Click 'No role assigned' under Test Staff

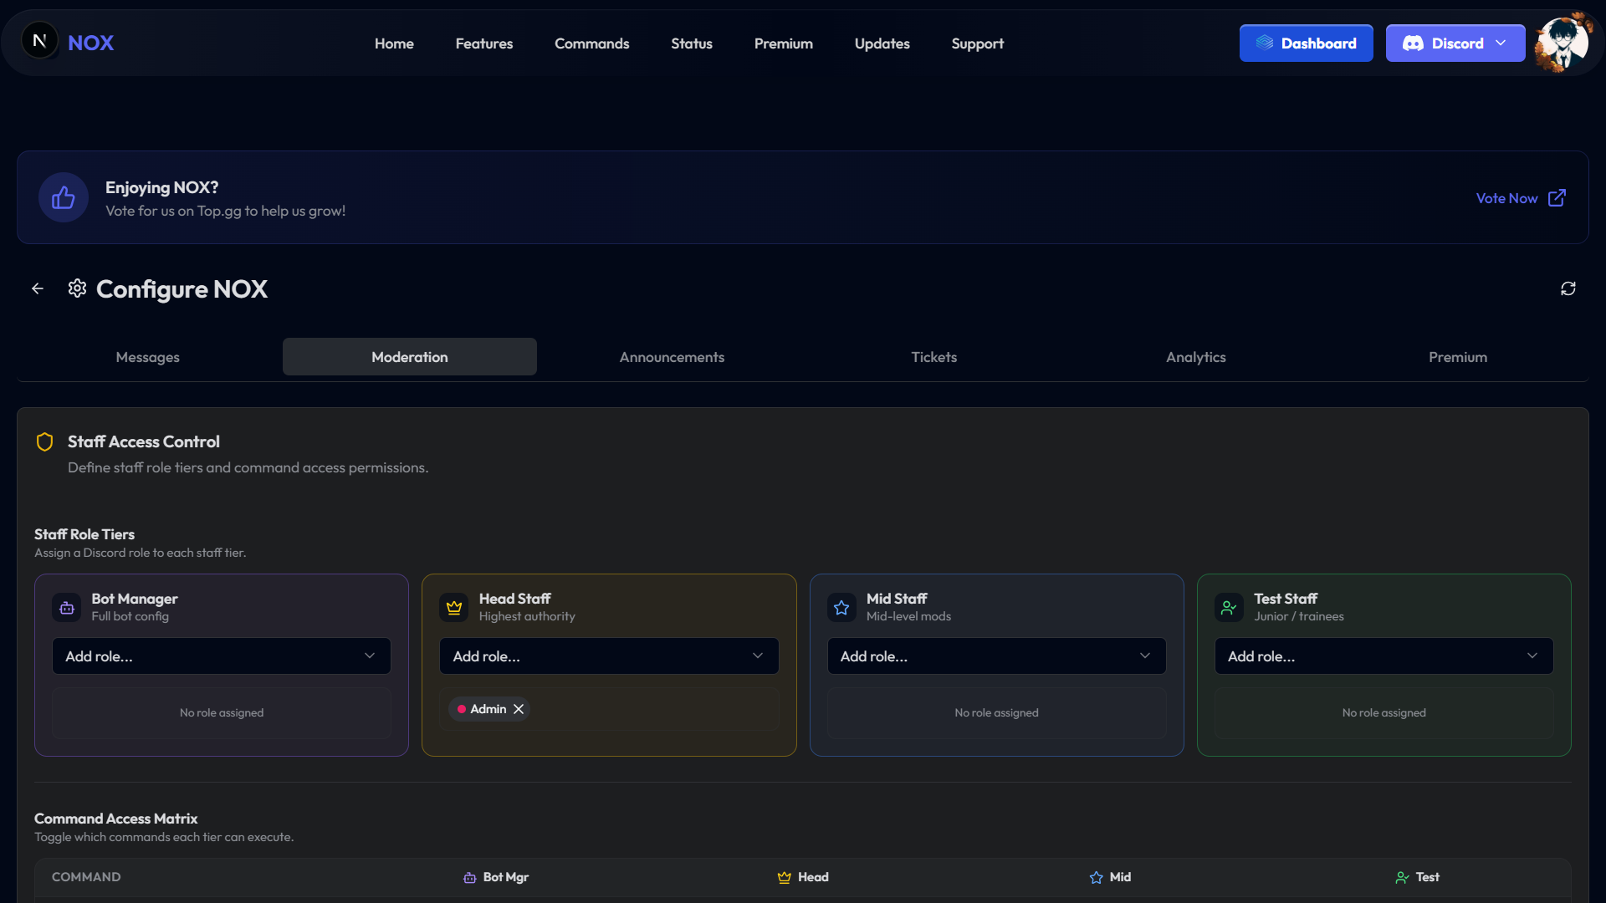(1384, 712)
